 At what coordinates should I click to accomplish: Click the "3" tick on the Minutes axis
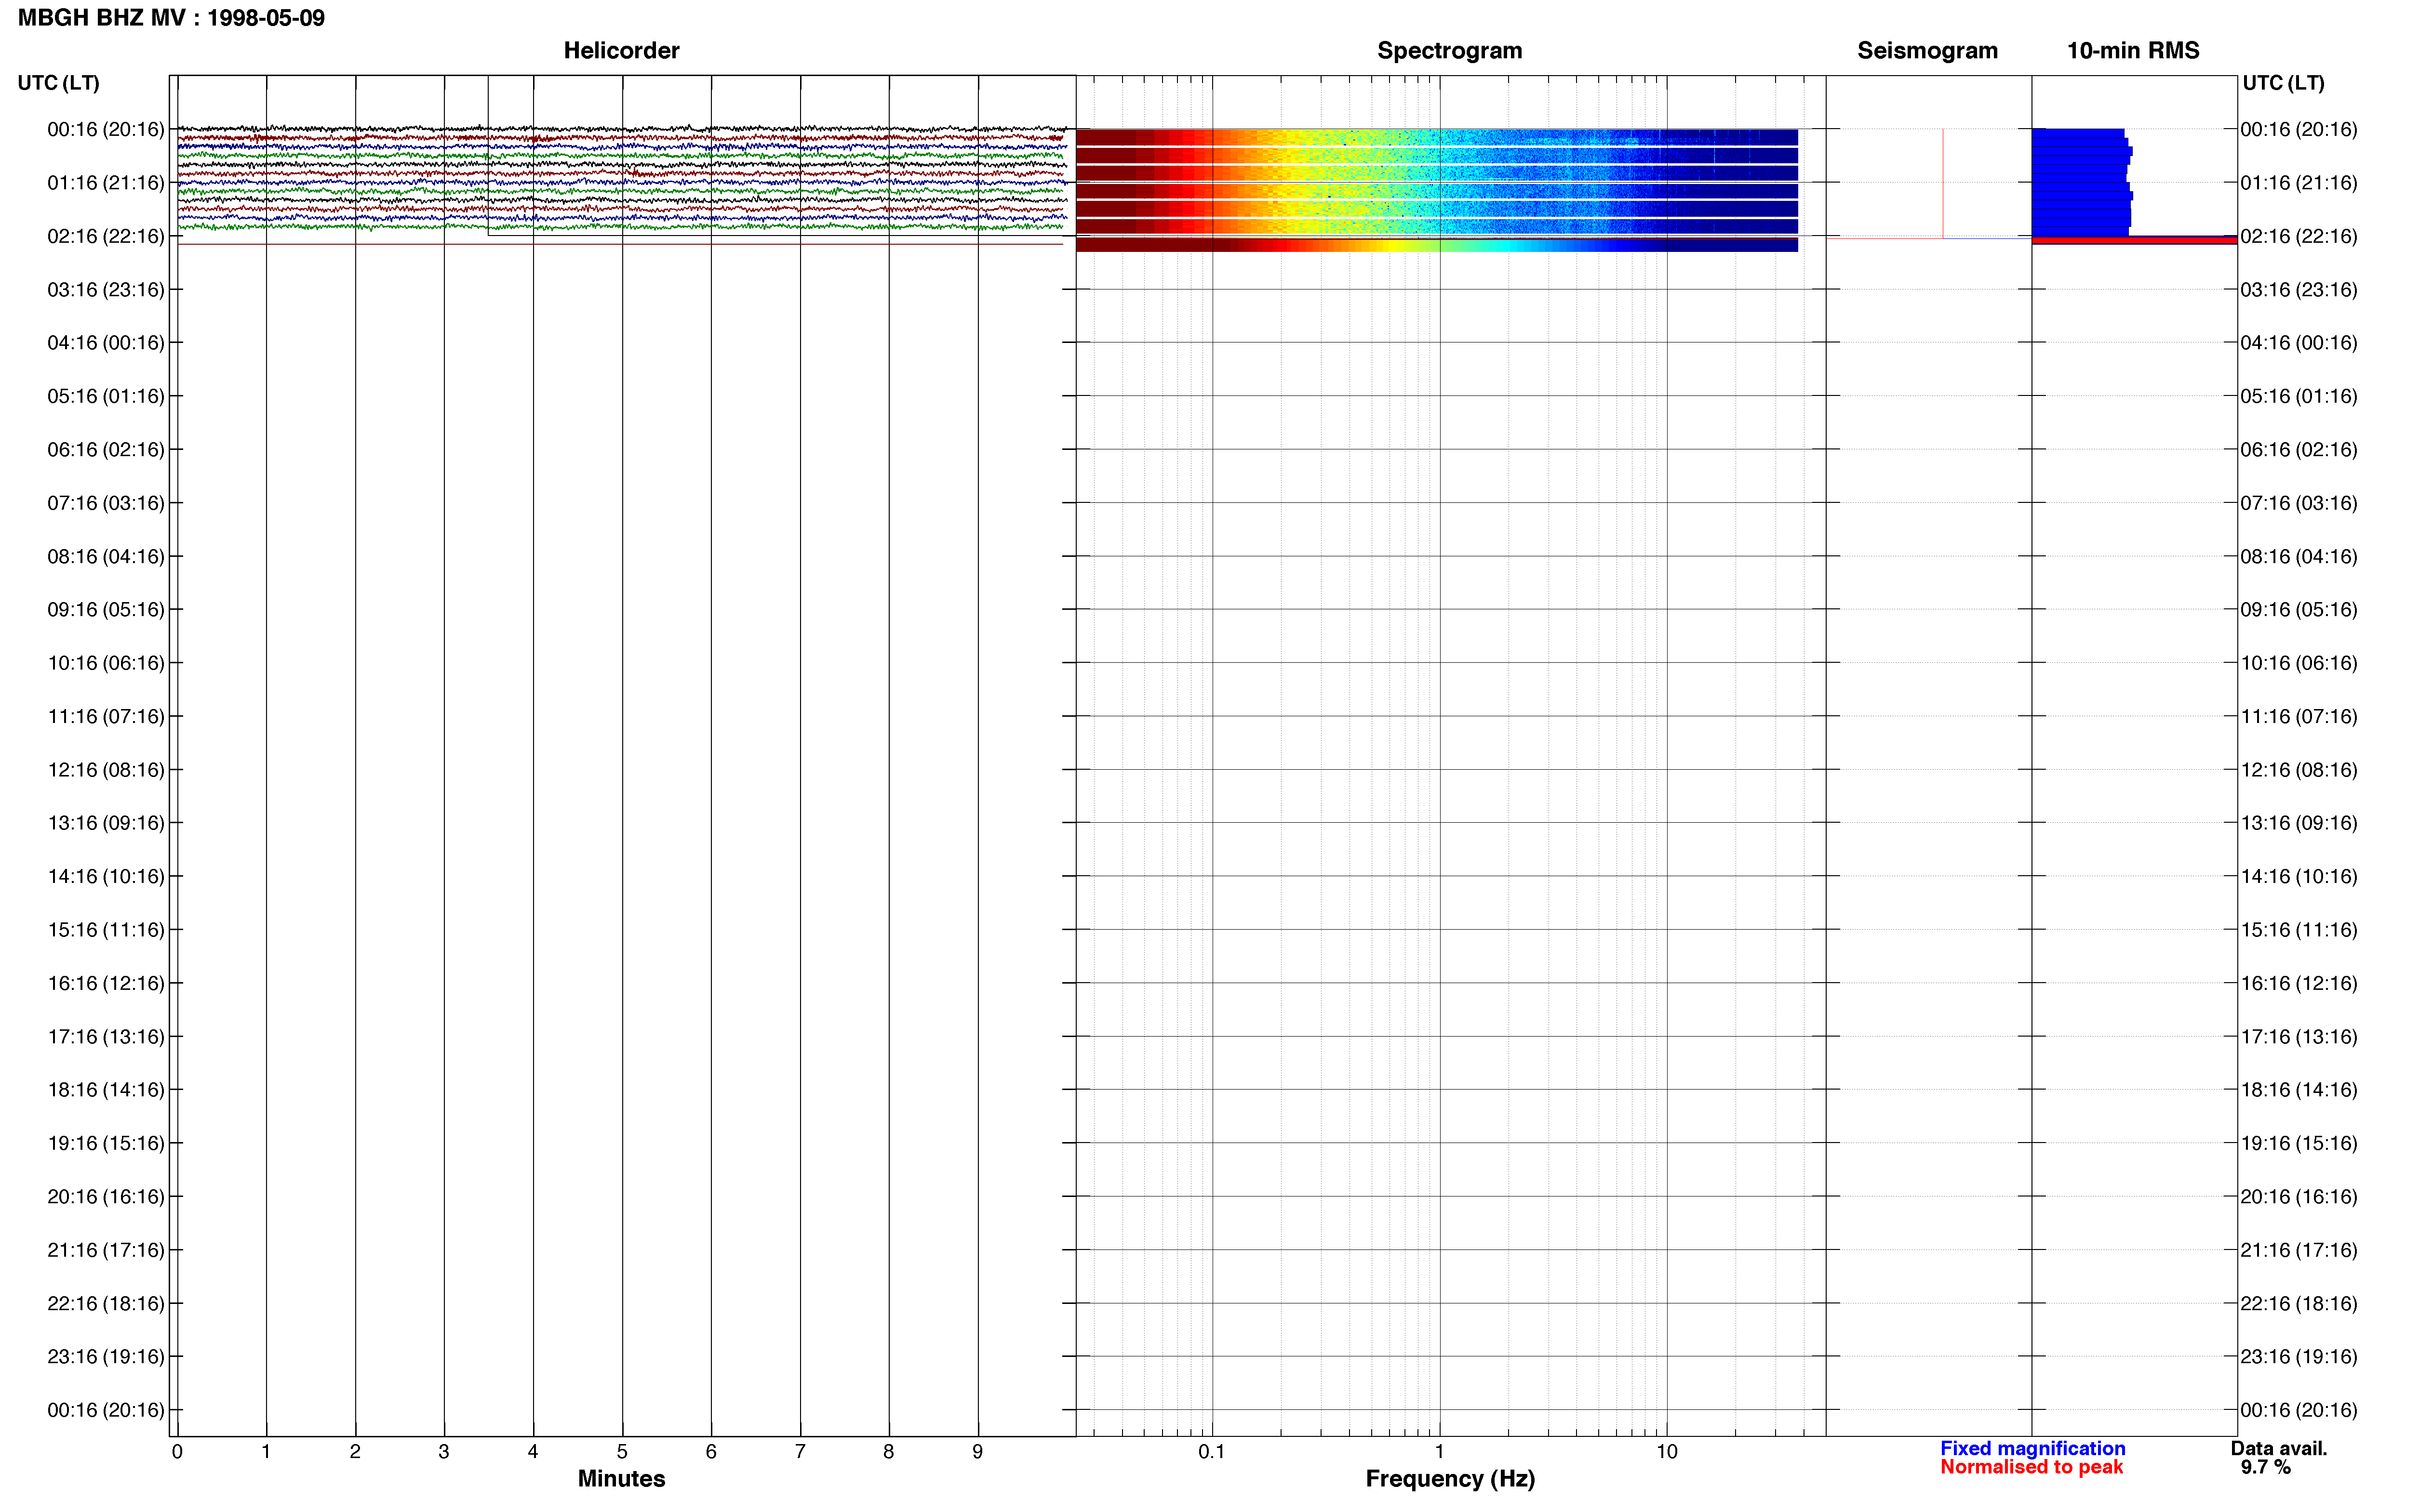click(x=444, y=1451)
